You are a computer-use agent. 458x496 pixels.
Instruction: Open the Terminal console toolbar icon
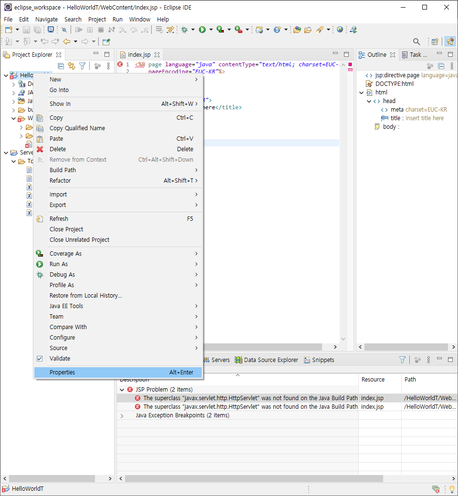[x=51, y=30]
